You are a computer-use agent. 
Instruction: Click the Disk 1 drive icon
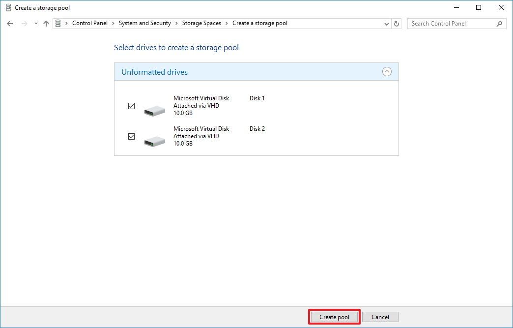[154, 109]
